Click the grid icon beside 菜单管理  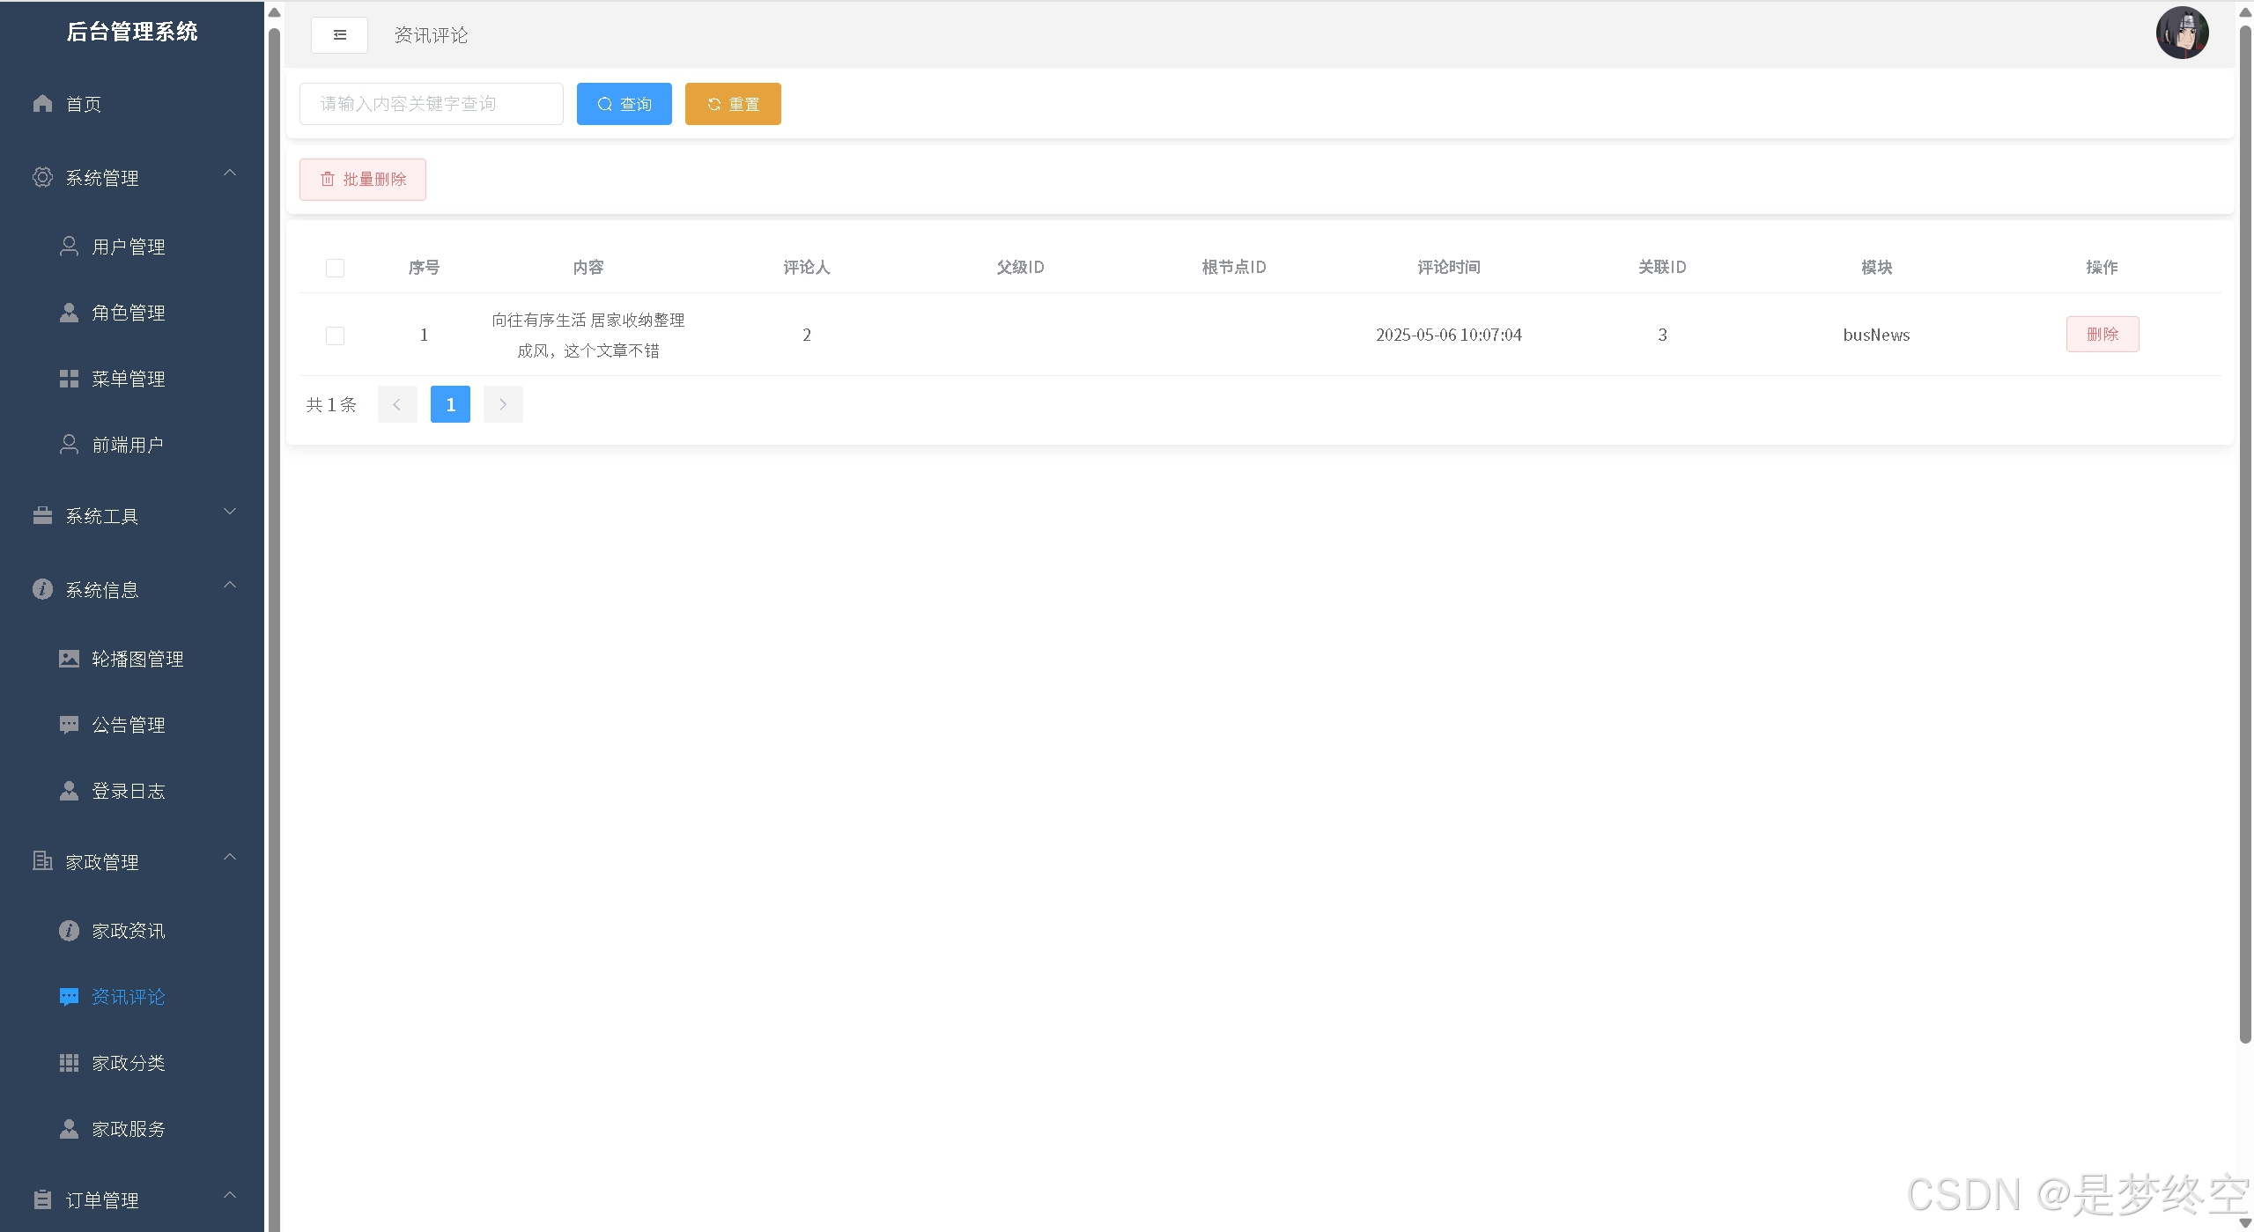point(69,379)
